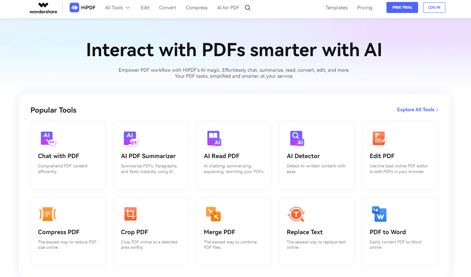Click the Edit PDF orange icon
Screen dimensions: 471x277
[x=380, y=138]
